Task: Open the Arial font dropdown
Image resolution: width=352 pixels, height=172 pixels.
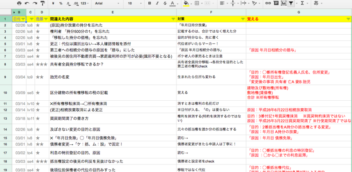Action: click(x=107, y=4)
